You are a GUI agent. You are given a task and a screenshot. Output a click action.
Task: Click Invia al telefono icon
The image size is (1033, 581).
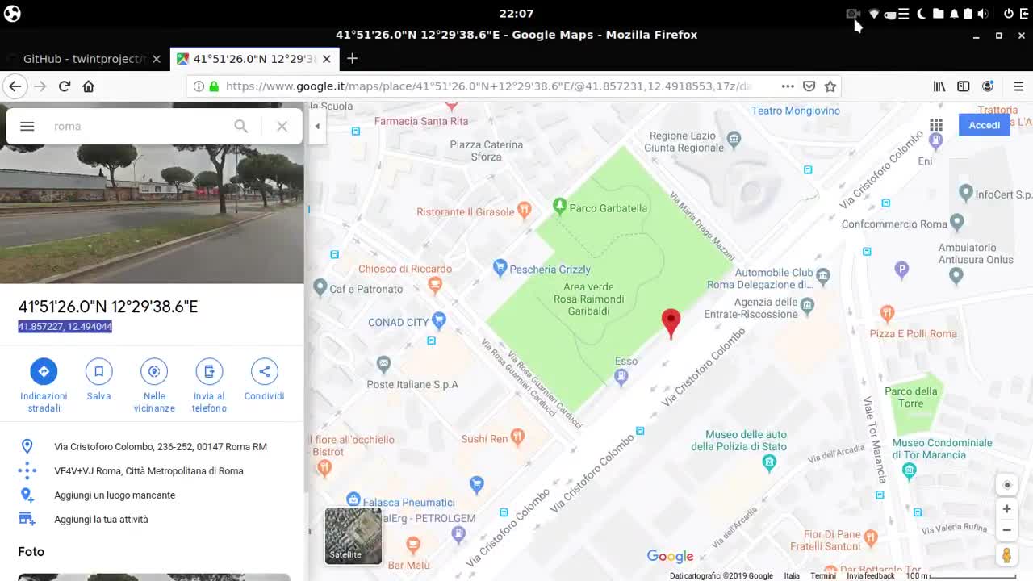click(x=209, y=371)
